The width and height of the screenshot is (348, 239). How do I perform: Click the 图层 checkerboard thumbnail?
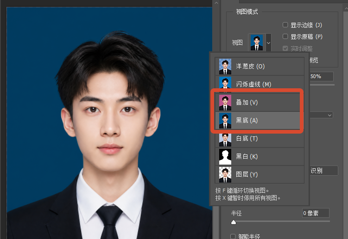point(225,175)
